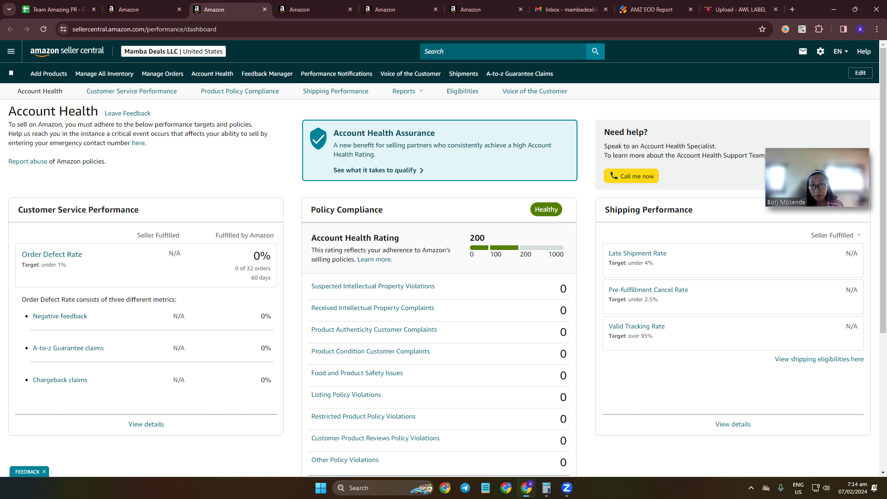Bookmark this page with the star icon
This screenshot has width=887, height=499.
[762, 29]
